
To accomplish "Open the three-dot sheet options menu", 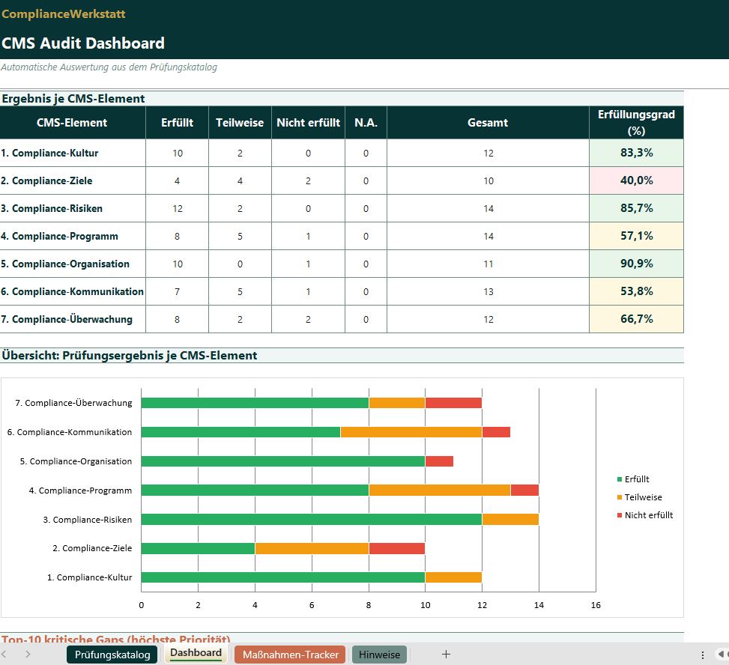I will (703, 653).
